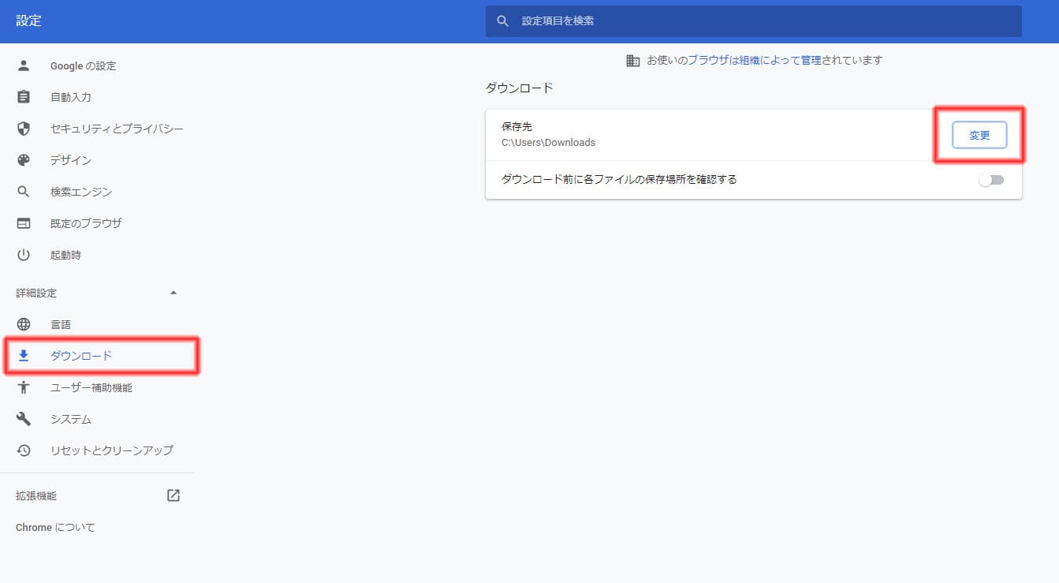Click the globe icon beside 言語
Viewport: 1059px width, 583px height.
(24, 324)
